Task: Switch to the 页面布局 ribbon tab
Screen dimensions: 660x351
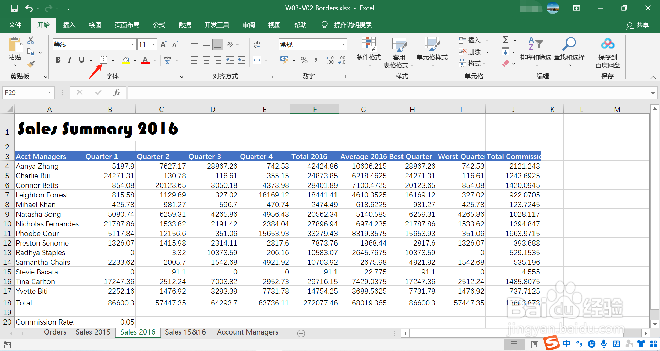Action: pos(127,25)
